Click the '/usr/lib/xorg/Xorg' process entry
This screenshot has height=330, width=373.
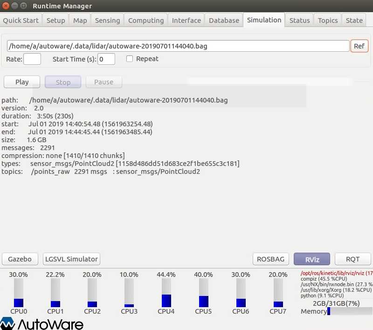336,290
